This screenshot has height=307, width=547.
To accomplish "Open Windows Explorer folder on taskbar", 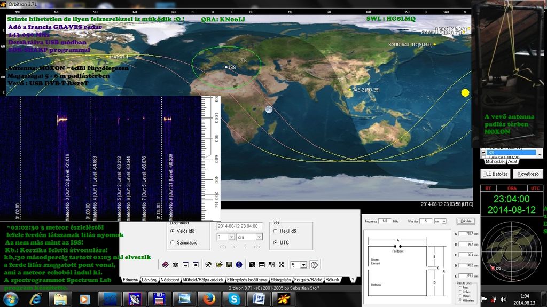I will tap(60, 299).
